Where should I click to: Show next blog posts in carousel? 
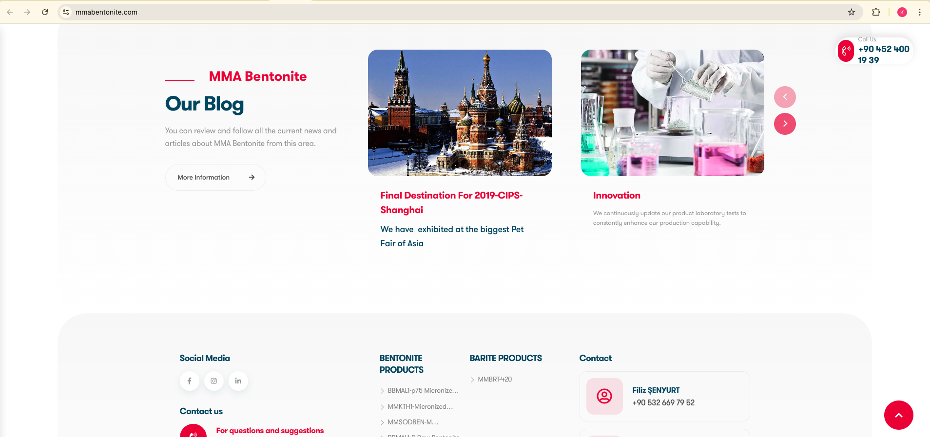click(x=785, y=124)
